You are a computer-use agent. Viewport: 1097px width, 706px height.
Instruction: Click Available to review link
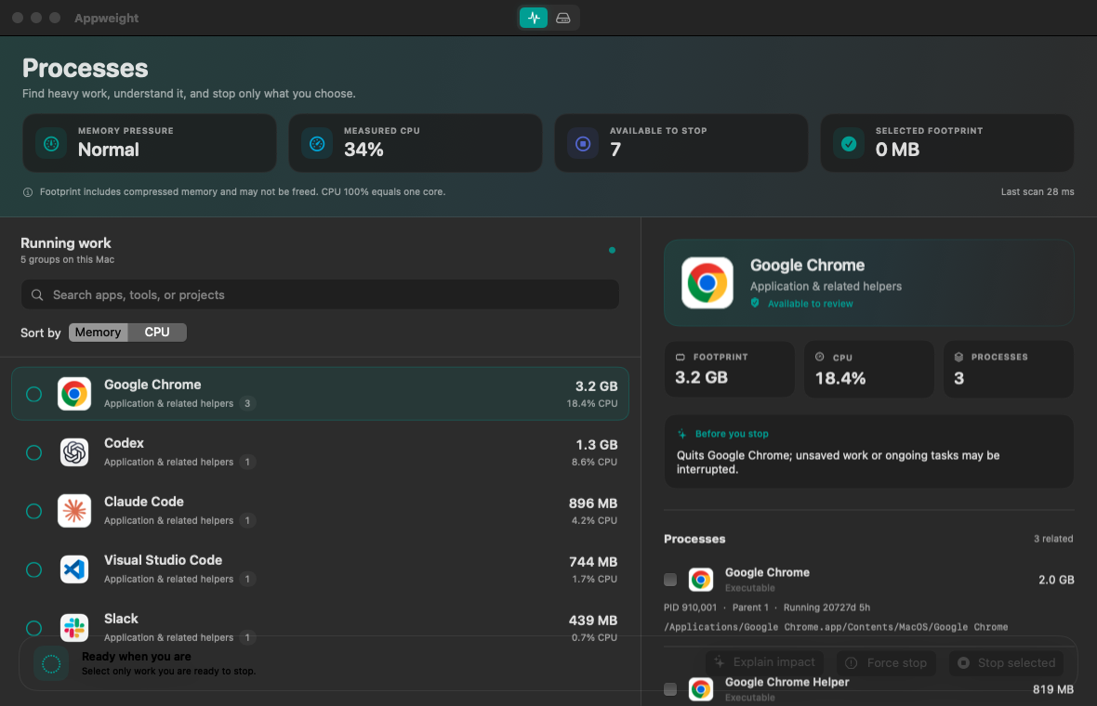(810, 304)
